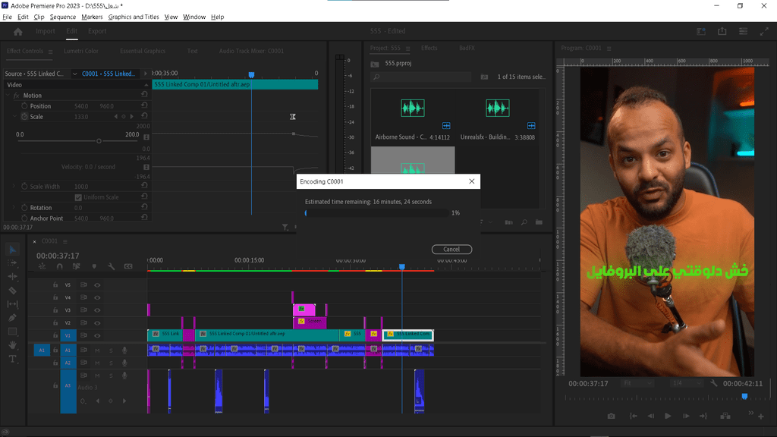Select the Selection tool arrow in toolbar
Image resolution: width=777 pixels, height=437 pixels.
[x=13, y=249]
